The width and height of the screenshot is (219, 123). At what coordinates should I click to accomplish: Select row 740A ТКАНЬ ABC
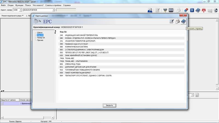tap(121, 58)
